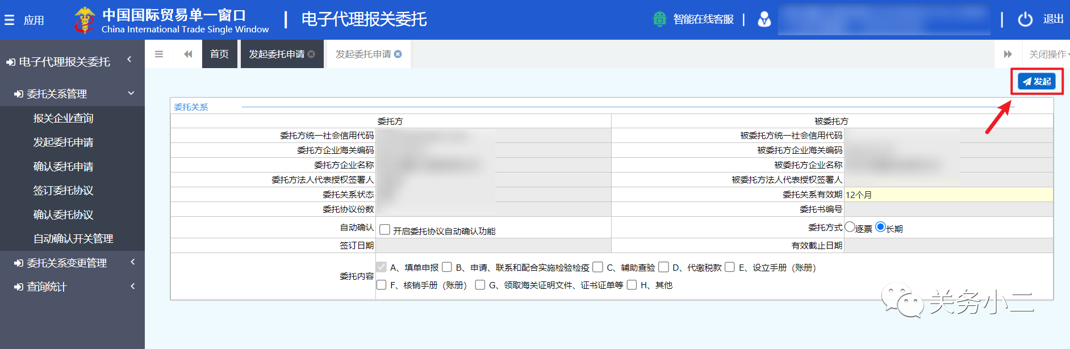Open 报关企业查询 in sidebar
Viewport: 1070px width, 349px height.
[x=63, y=118]
